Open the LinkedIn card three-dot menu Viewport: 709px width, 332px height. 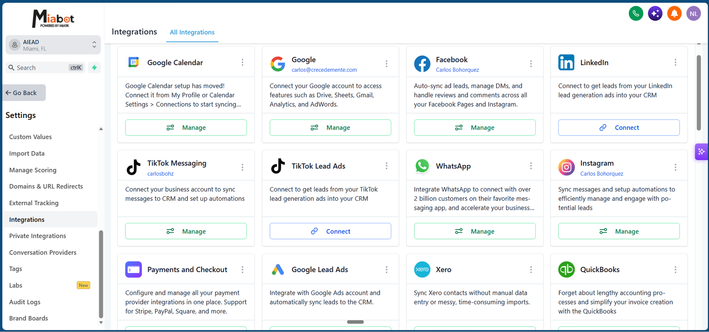click(675, 62)
